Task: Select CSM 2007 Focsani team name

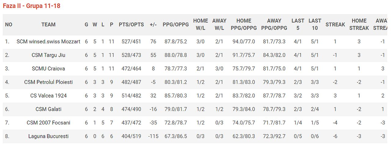Action: pyautogui.click(x=48, y=123)
